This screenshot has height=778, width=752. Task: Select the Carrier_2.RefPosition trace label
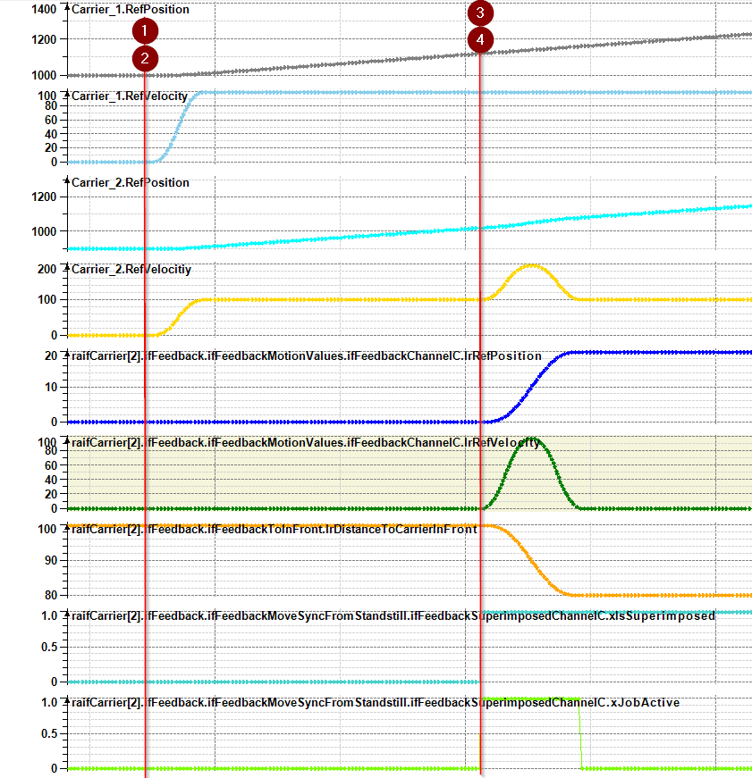point(130,182)
